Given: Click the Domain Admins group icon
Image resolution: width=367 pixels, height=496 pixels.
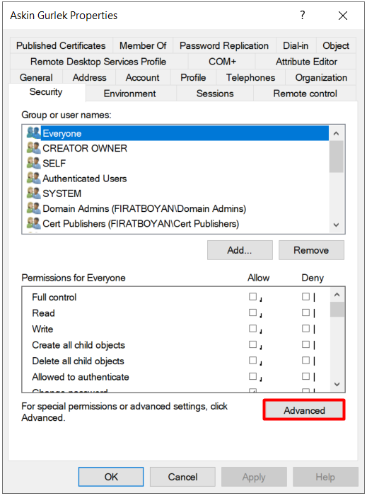Looking at the screenshot, I should click(x=33, y=208).
